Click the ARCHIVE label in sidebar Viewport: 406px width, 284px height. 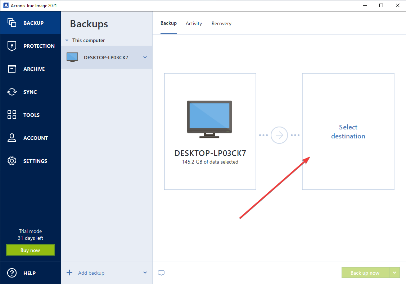click(34, 69)
